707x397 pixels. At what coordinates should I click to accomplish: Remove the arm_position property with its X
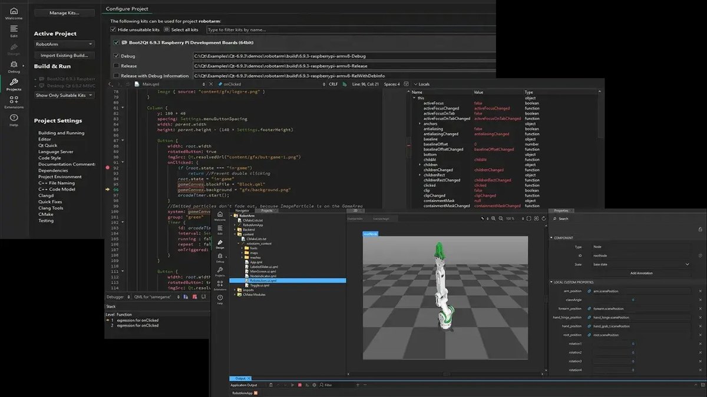click(x=700, y=291)
